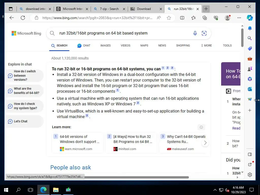Viewport: 260px width, 195px height.
Task: Search using an image camera icon
Action: [204, 33]
